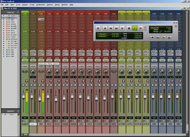Click the REF volume fader
Image resolution: width=190 pixels, height=137 pixels.
pos(40,98)
